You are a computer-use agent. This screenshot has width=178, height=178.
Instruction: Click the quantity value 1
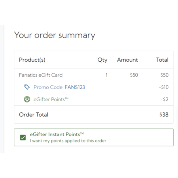106,75
